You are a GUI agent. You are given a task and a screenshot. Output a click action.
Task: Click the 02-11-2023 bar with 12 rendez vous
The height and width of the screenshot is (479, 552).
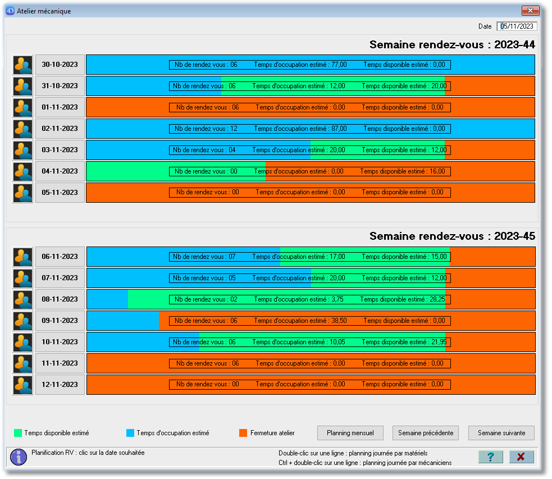click(311, 129)
